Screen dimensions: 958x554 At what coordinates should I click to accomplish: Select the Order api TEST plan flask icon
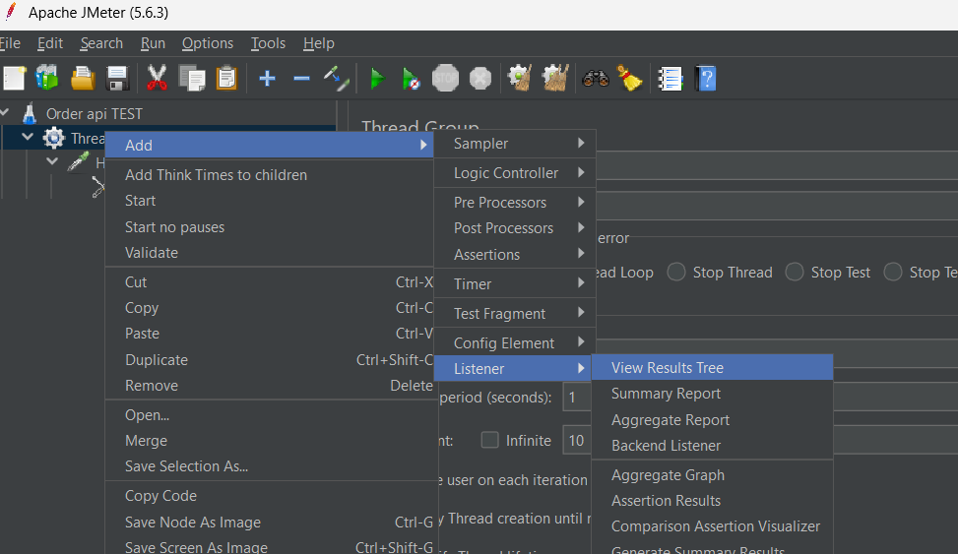tap(30, 113)
